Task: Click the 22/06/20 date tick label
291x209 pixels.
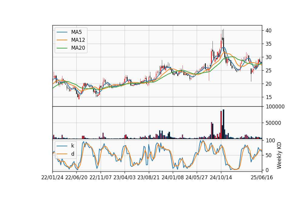Action: pos(76,177)
